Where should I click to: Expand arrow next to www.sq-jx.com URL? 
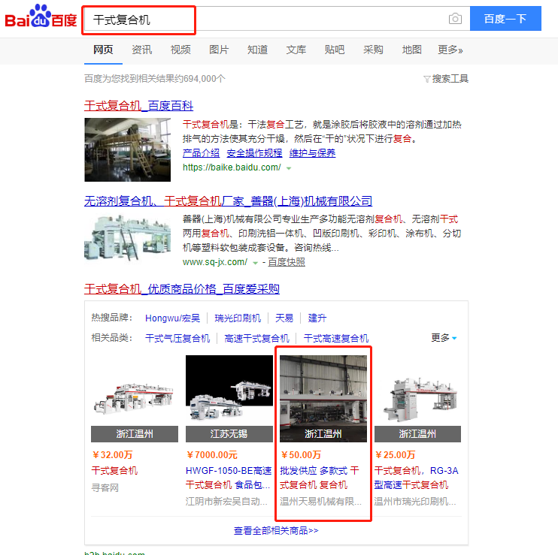pyautogui.click(x=255, y=264)
